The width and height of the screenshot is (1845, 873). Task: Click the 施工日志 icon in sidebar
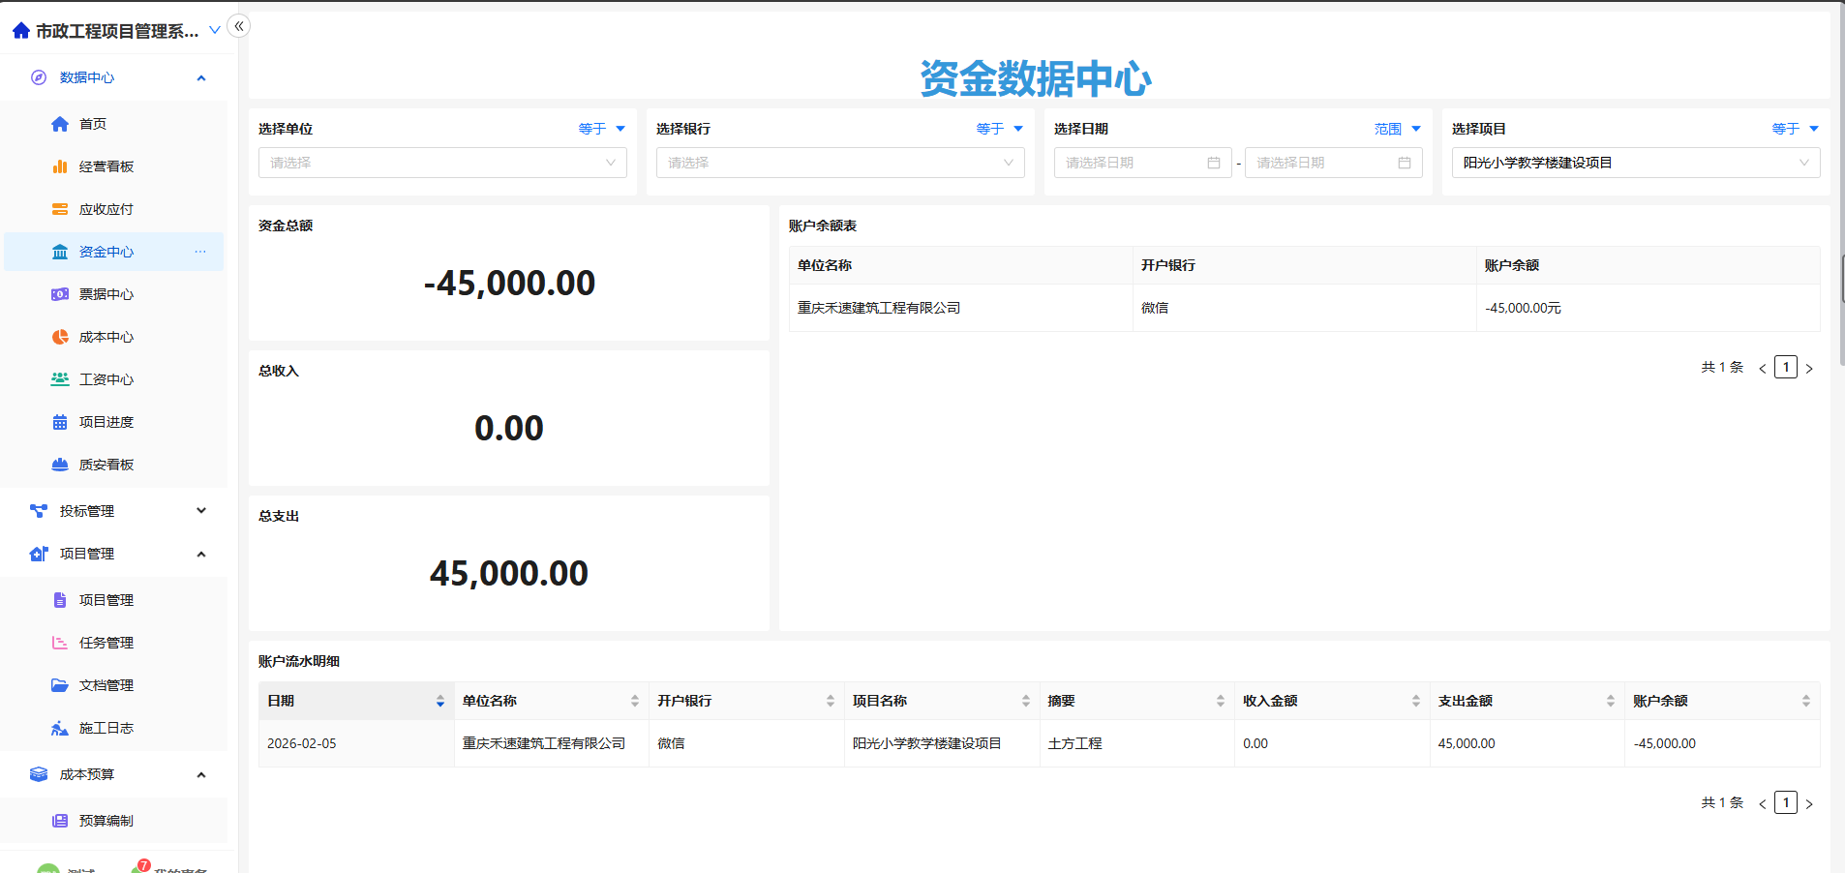[x=60, y=727]
